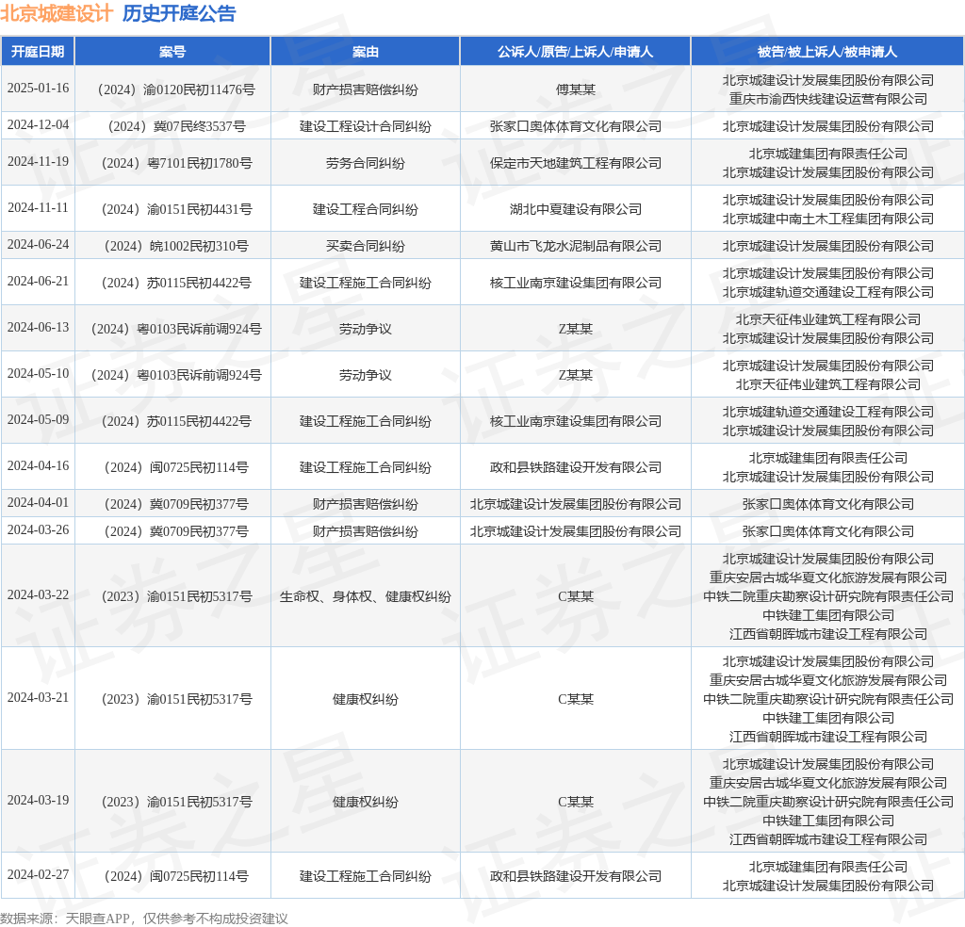Select date cell 2024-02-27
This screenshot has width=965, height=927.
pos(38,875)
